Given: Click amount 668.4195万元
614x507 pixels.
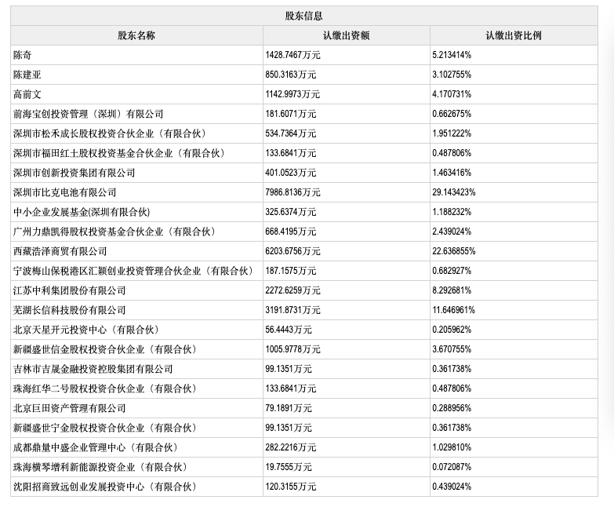Looking at the screenshot, I should click(x=291, y=232).
